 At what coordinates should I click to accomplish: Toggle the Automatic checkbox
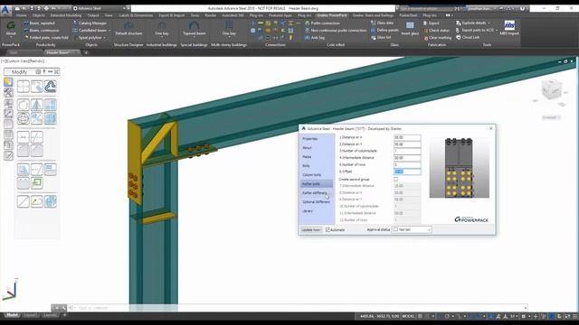coord(327,230)
